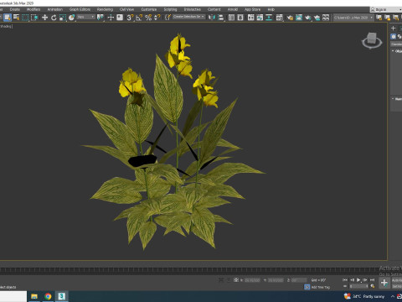Viewport: 402px width, 302px height.
Task: Open the Modifiers menu
Action: click(33, 9)
